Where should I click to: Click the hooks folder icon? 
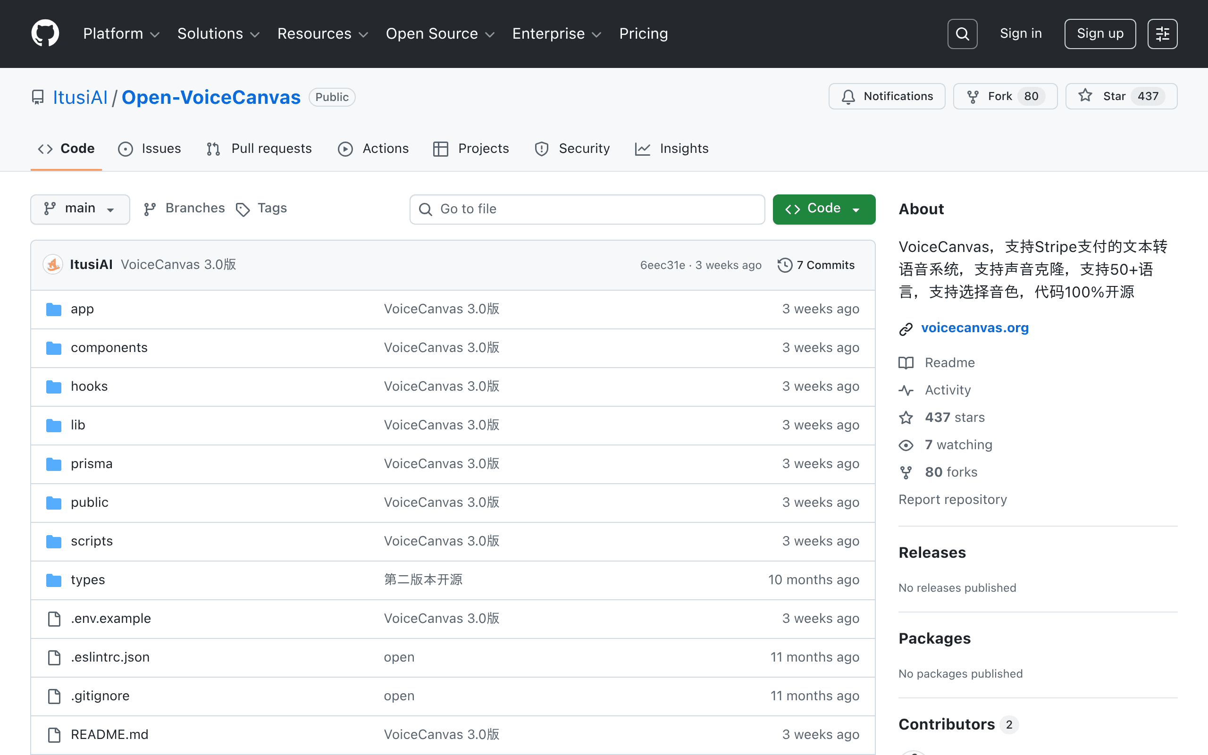[54, 387]
